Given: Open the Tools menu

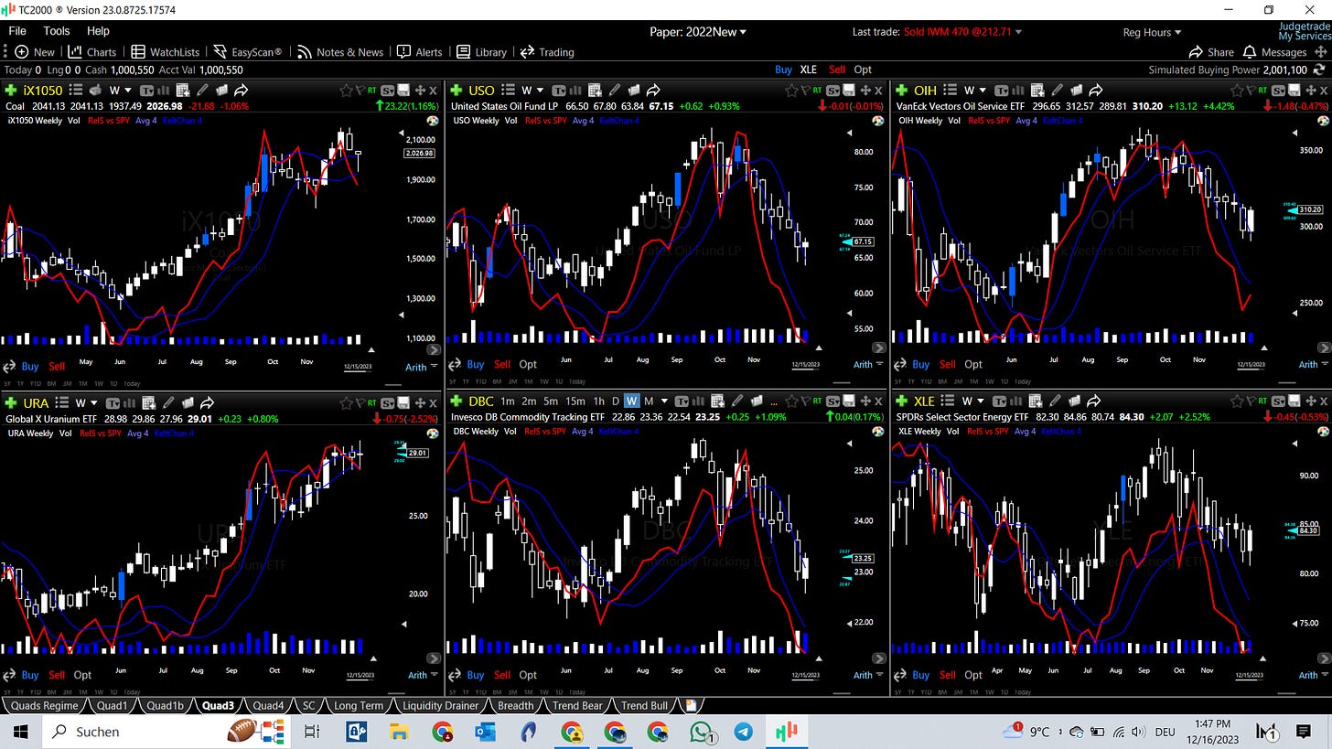Looking at the screenshot, I should [x=56, y=31].
